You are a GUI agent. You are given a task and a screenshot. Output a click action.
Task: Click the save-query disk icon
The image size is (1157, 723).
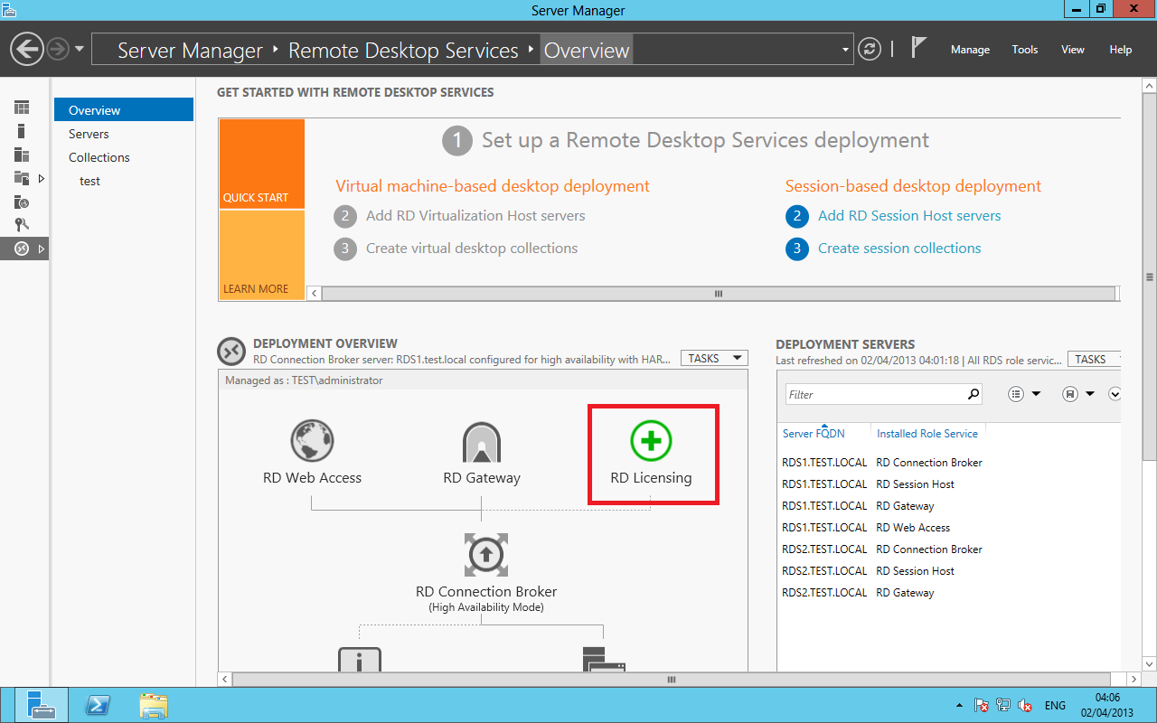pos(1070,394)
